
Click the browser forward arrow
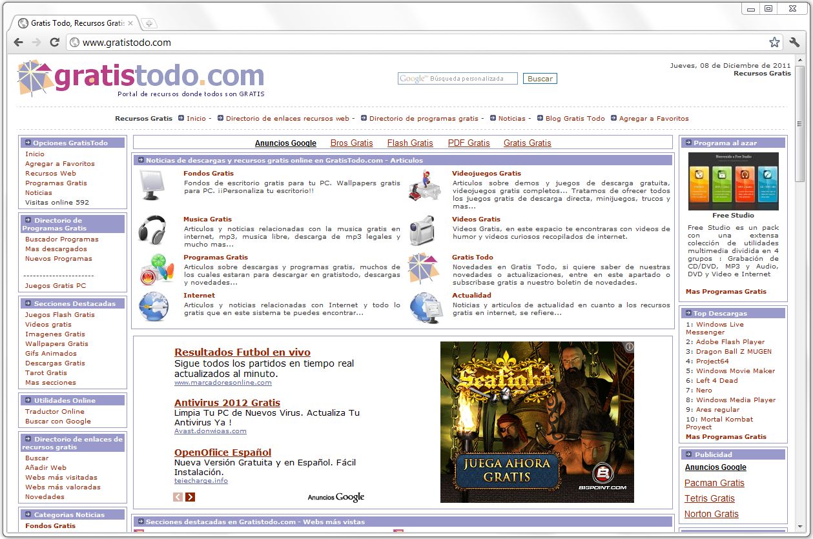coord(36,43)
